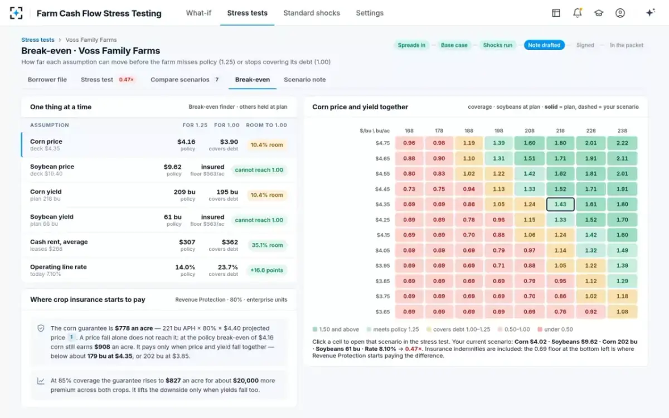The height and width of the screenshot is (418, 669).
Task: Open the notifications bell
Action: 578,13
